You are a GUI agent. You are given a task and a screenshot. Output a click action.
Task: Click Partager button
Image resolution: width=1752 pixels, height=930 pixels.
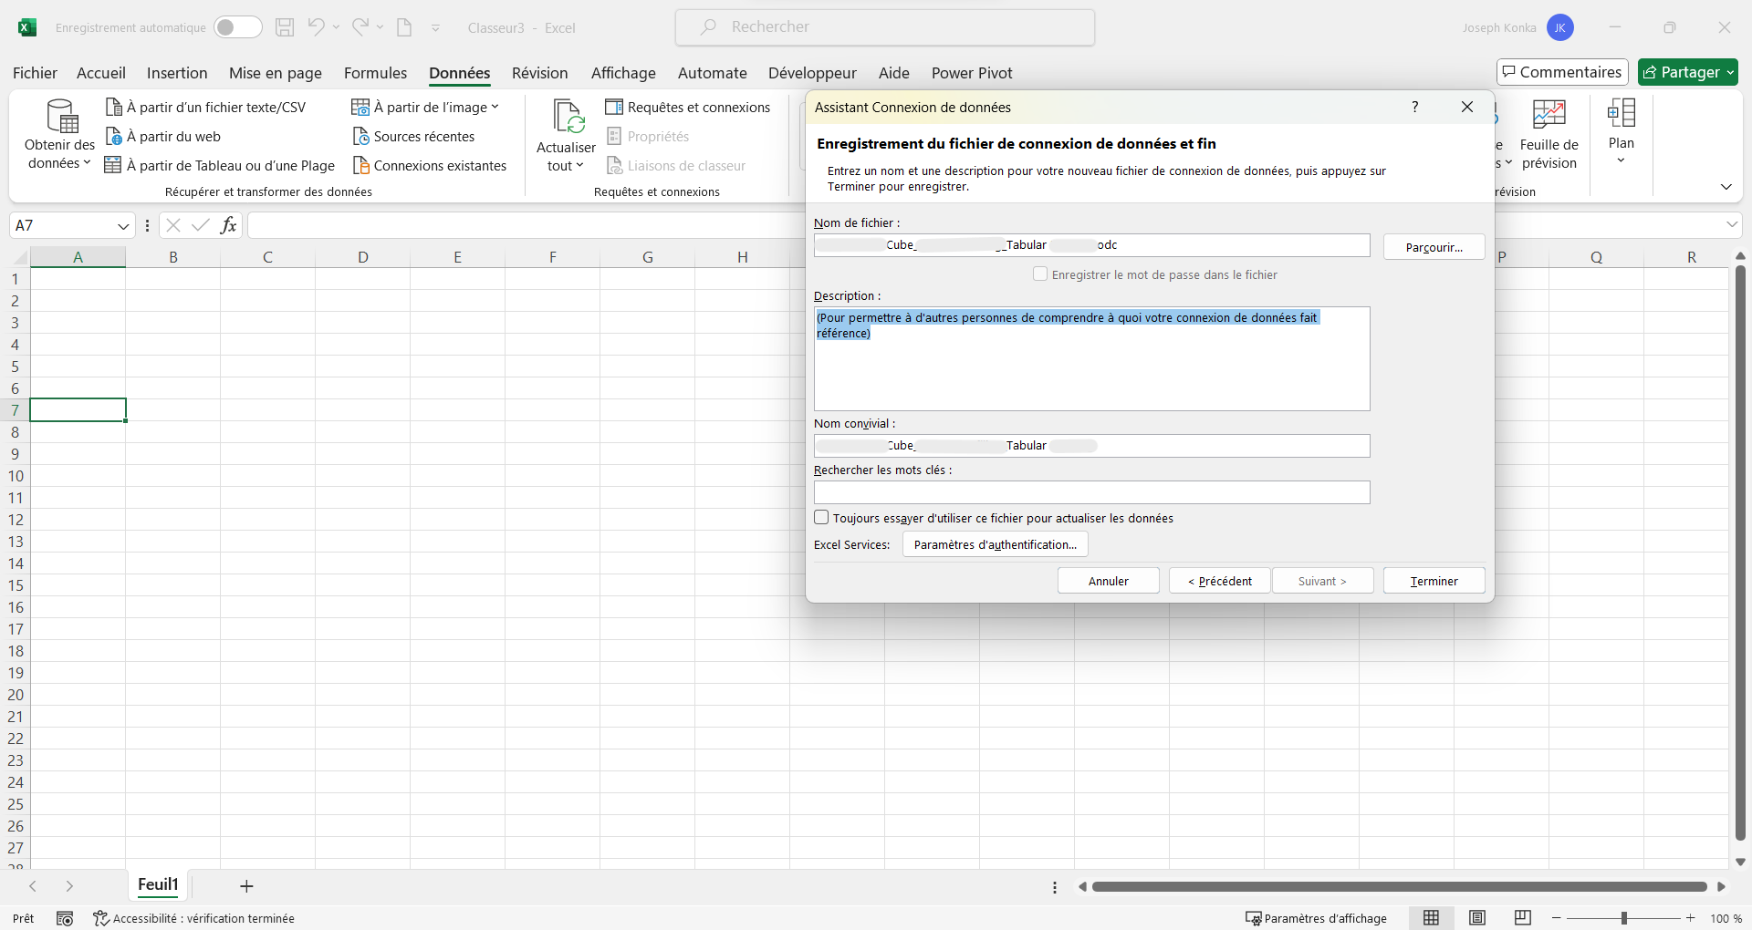click(1688, 72)
